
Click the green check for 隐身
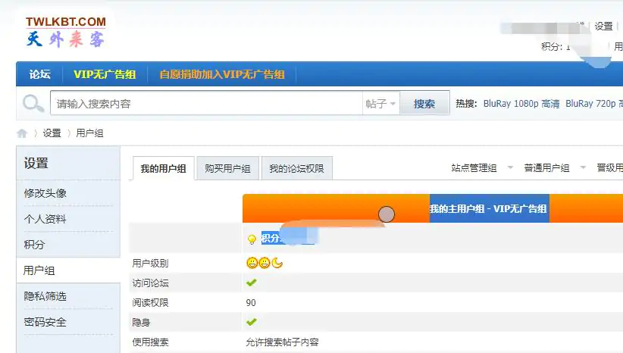pos(251,322)
